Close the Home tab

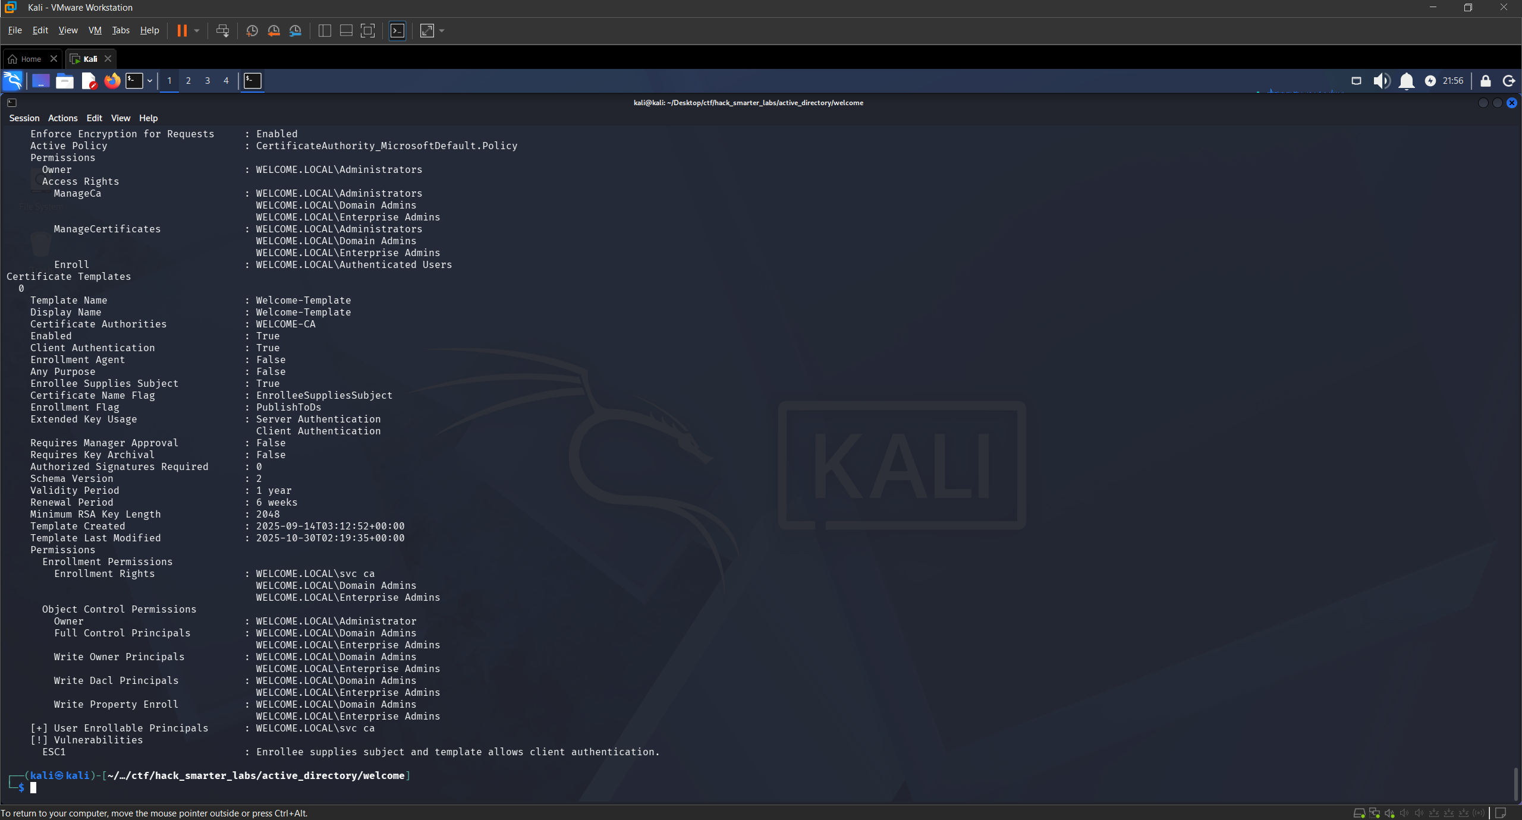coord(54,58)
